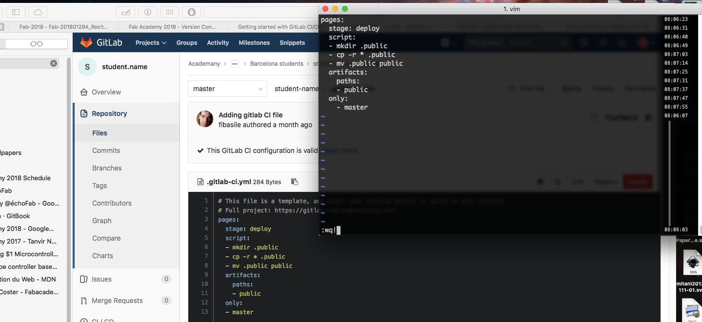Open the grid dots toolbar icon
The height and width of the screenshot is (322, 702).
[169, 12]
